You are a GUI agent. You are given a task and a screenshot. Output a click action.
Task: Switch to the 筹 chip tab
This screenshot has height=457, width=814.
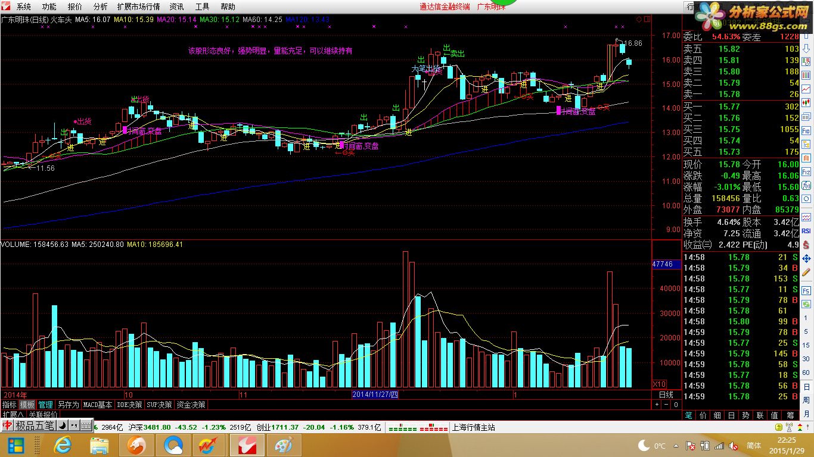point(790,415)
